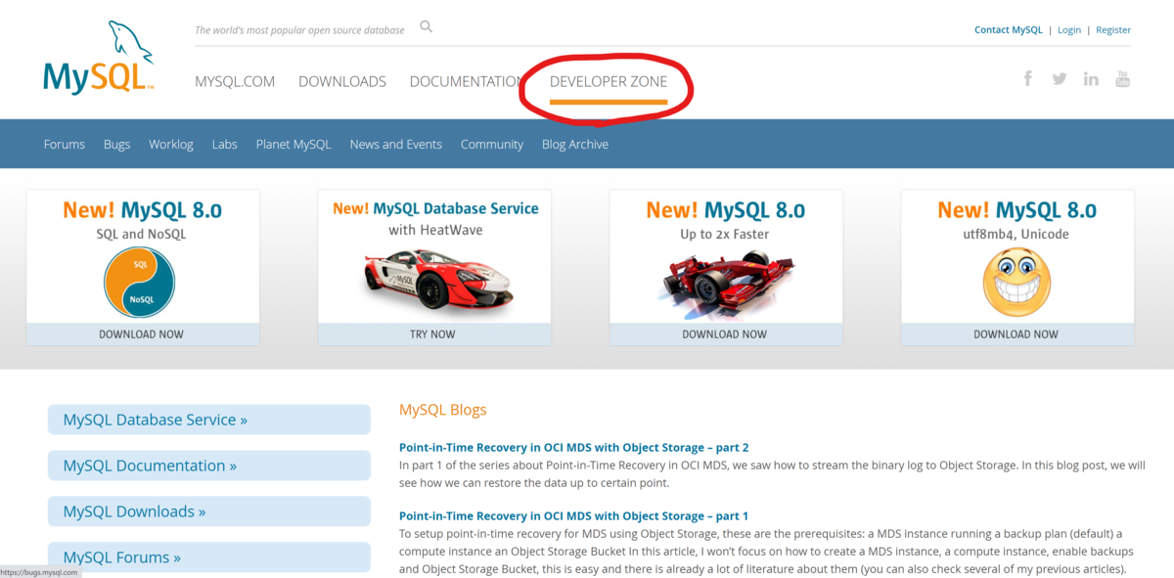1174x578 pixels.
Task: Click DOWNLOAD NOW under SQL and NoSQL
Action: tap(143, 333)
